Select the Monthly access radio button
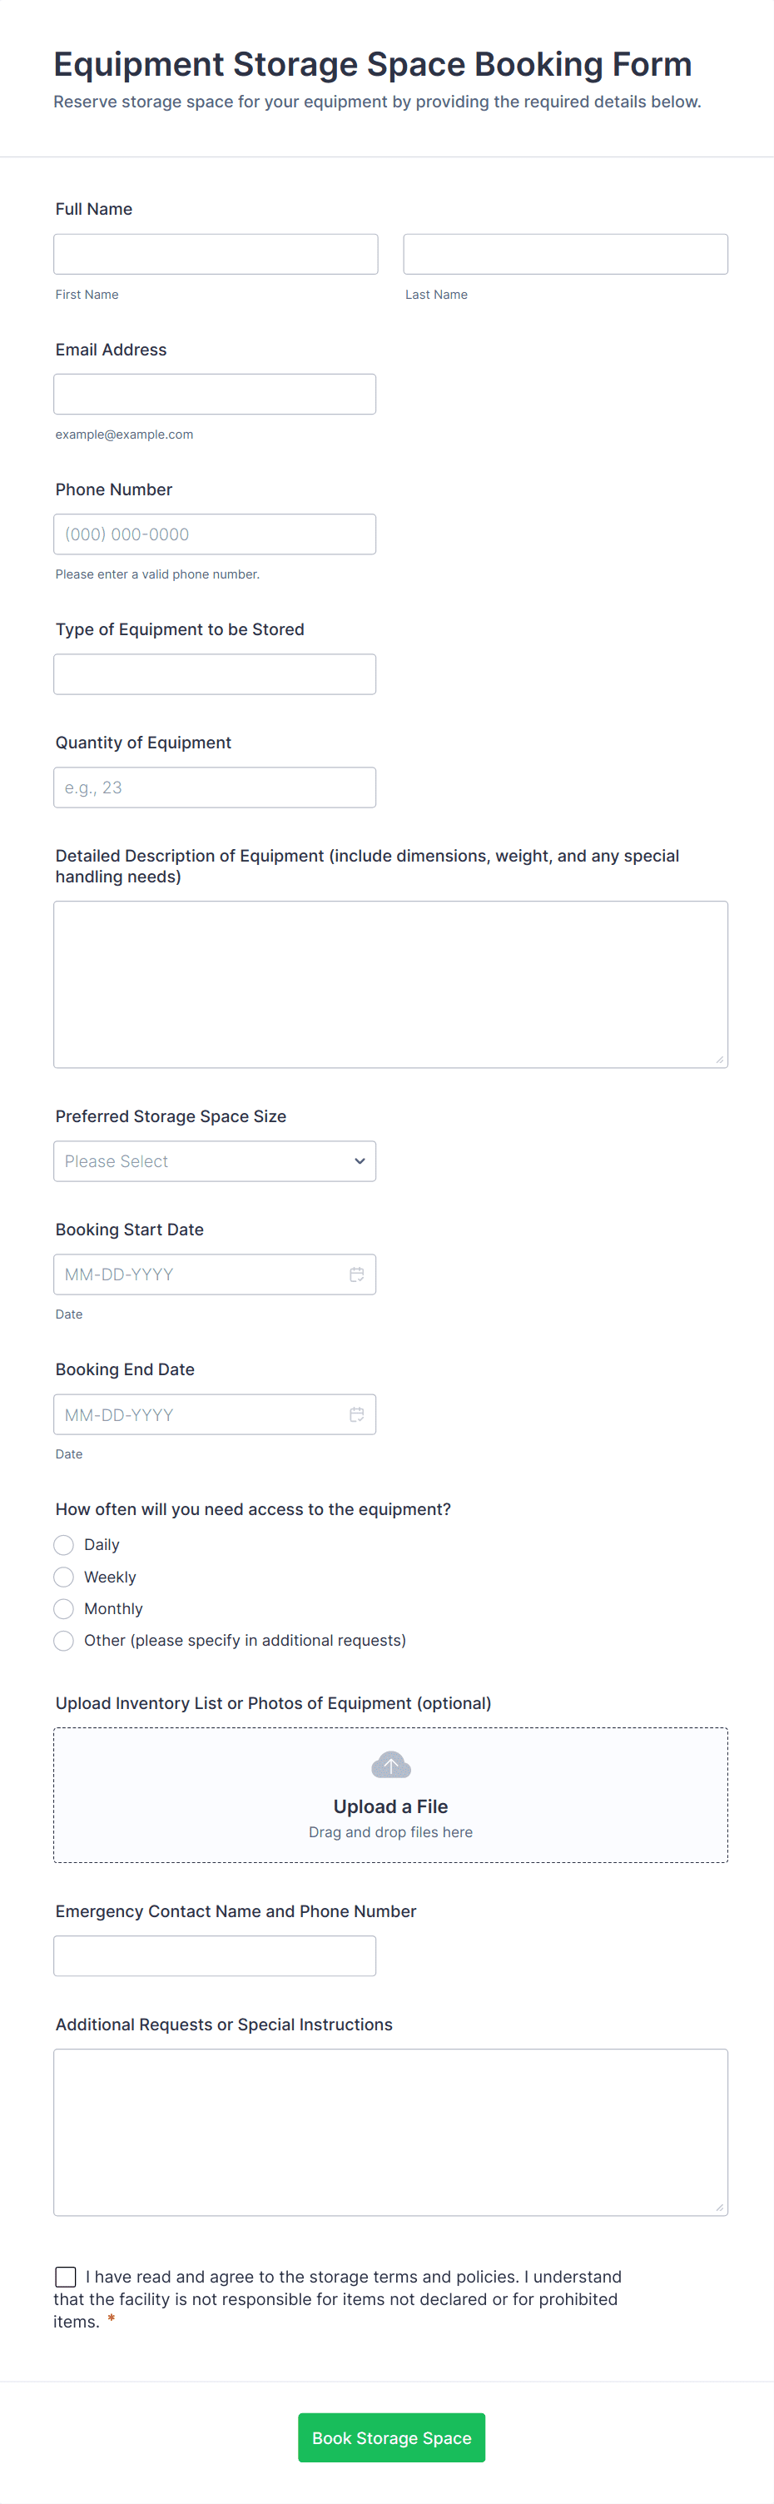Viewport: 774px width, 2504px height. [x=64, y=1609]
